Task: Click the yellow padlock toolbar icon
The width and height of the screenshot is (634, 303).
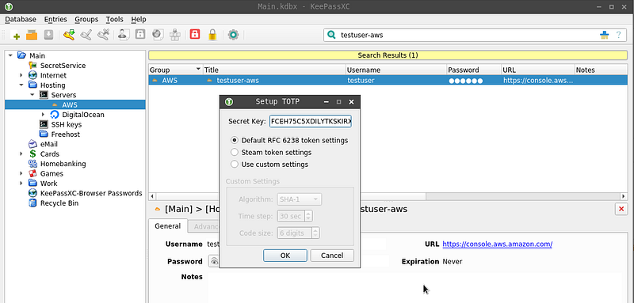Action: [212, 35]
